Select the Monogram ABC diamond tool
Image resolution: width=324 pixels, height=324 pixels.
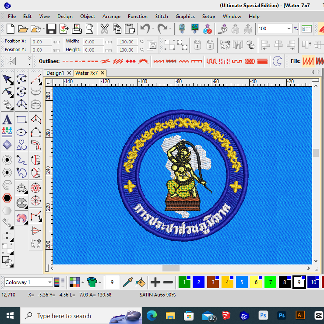coord(7,145)
